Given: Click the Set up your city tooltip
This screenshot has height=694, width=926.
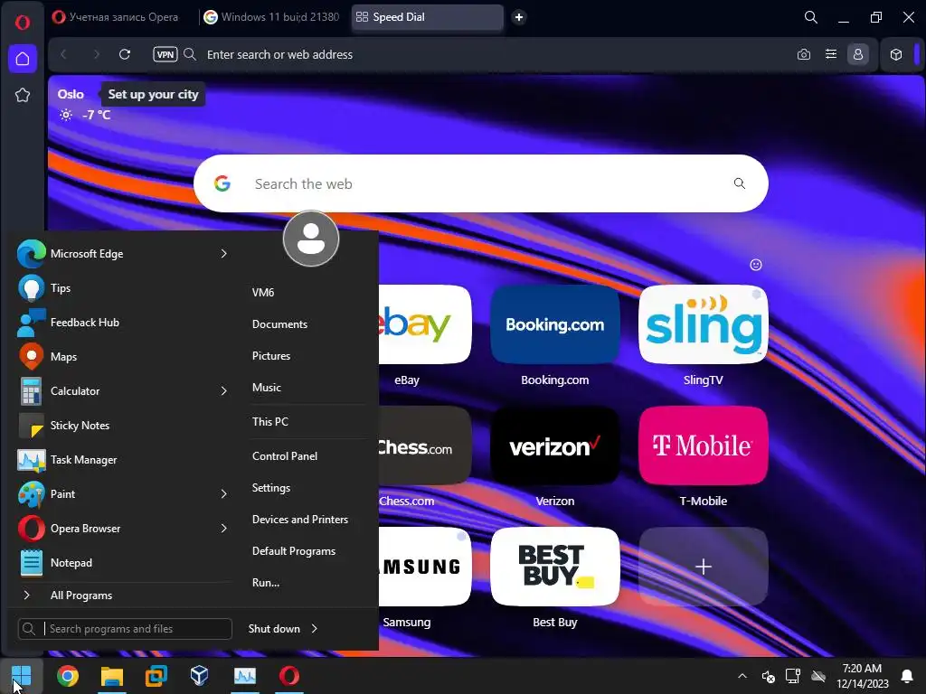Looking at the screenshot, I should tap(153, 94).
